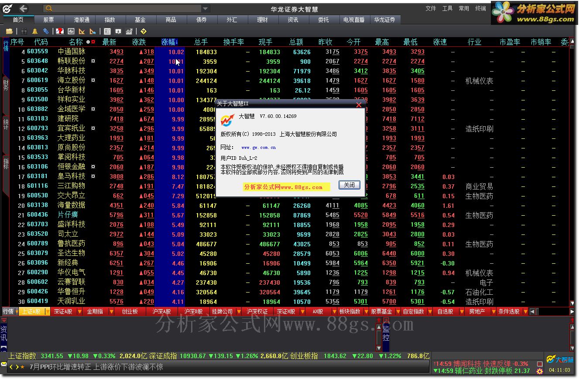This screenshot has height=379, width=579.
Task: Switch to the 华龙证券 tab
Action: (384, 20)
